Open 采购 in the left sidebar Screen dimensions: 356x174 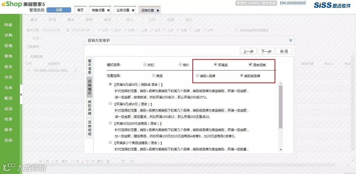pos(8,35)
